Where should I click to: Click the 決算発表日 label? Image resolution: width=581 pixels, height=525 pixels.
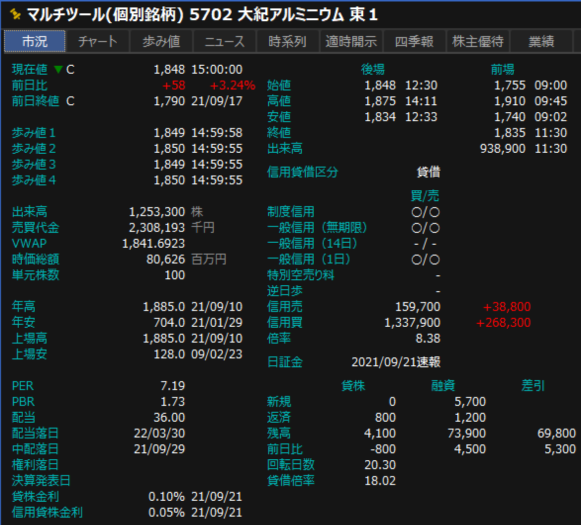pyautogui.click(x=41, y=481)
